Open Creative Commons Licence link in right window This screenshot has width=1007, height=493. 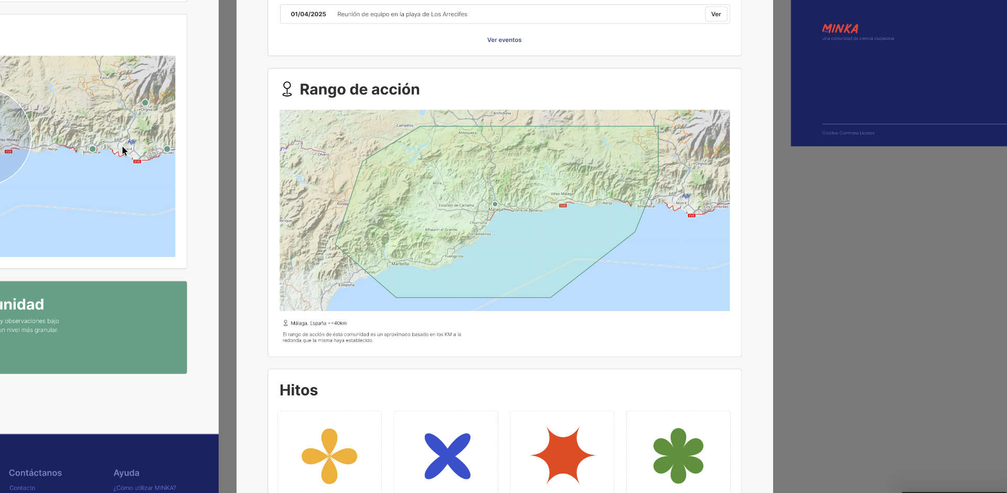848,133
